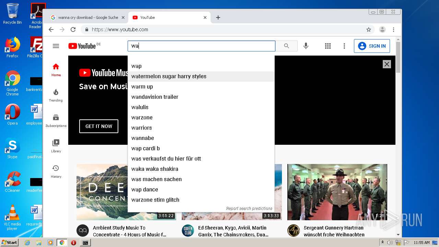This screenshot has width=439, height=247.
Task: Click the SIGN IN button
Action: pos(372,46)
